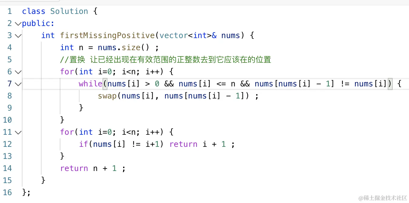
Task: Click the 'swap' function call on line 8
Action: coord(107,96)
